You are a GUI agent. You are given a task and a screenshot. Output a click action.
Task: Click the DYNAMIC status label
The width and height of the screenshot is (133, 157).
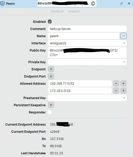coord(74,11)
